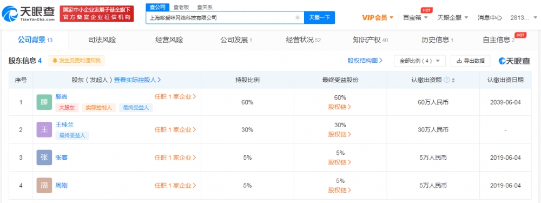The image size is (541, 203).
Task: Click the 张 shareholder avatar icon
Action: click(x=44, y=158)
